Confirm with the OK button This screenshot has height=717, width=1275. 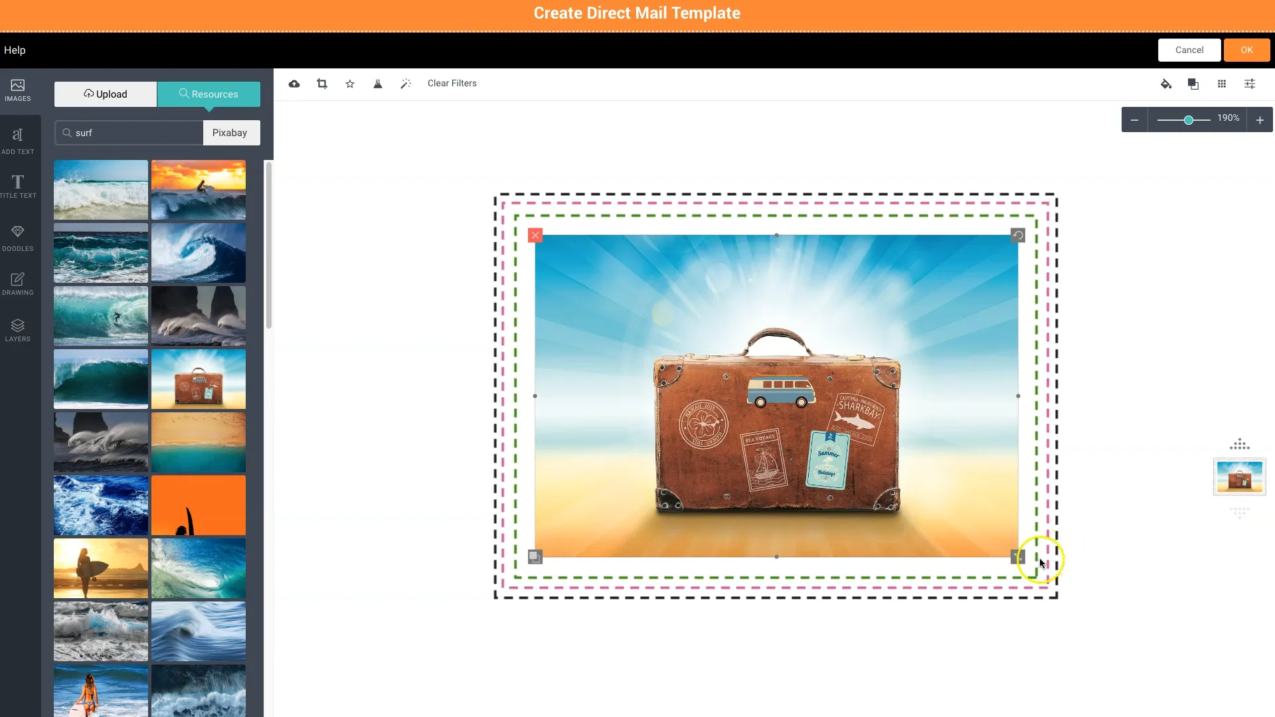click(1247, 50)
